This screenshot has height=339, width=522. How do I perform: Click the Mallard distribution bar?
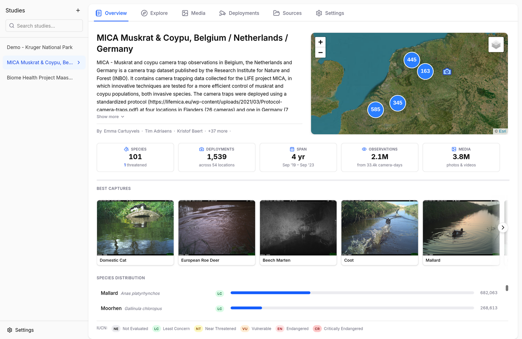click(x=352, y=293)
